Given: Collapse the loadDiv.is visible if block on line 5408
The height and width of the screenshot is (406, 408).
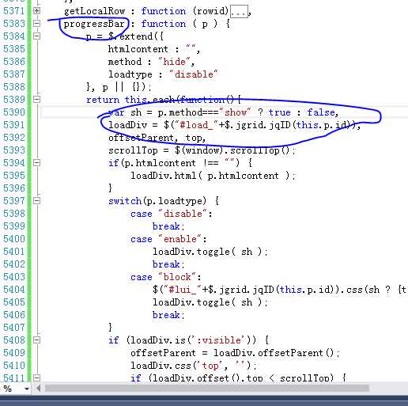Looking at the screenshot, I should [x=36, y=340].
